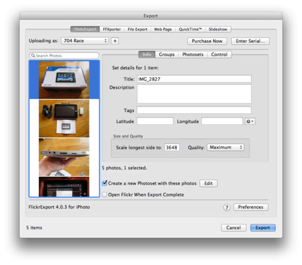The width and height of the screenshot is (302, 265).
Task: Click the plus button to add an account
Action: tap(115, 41)
